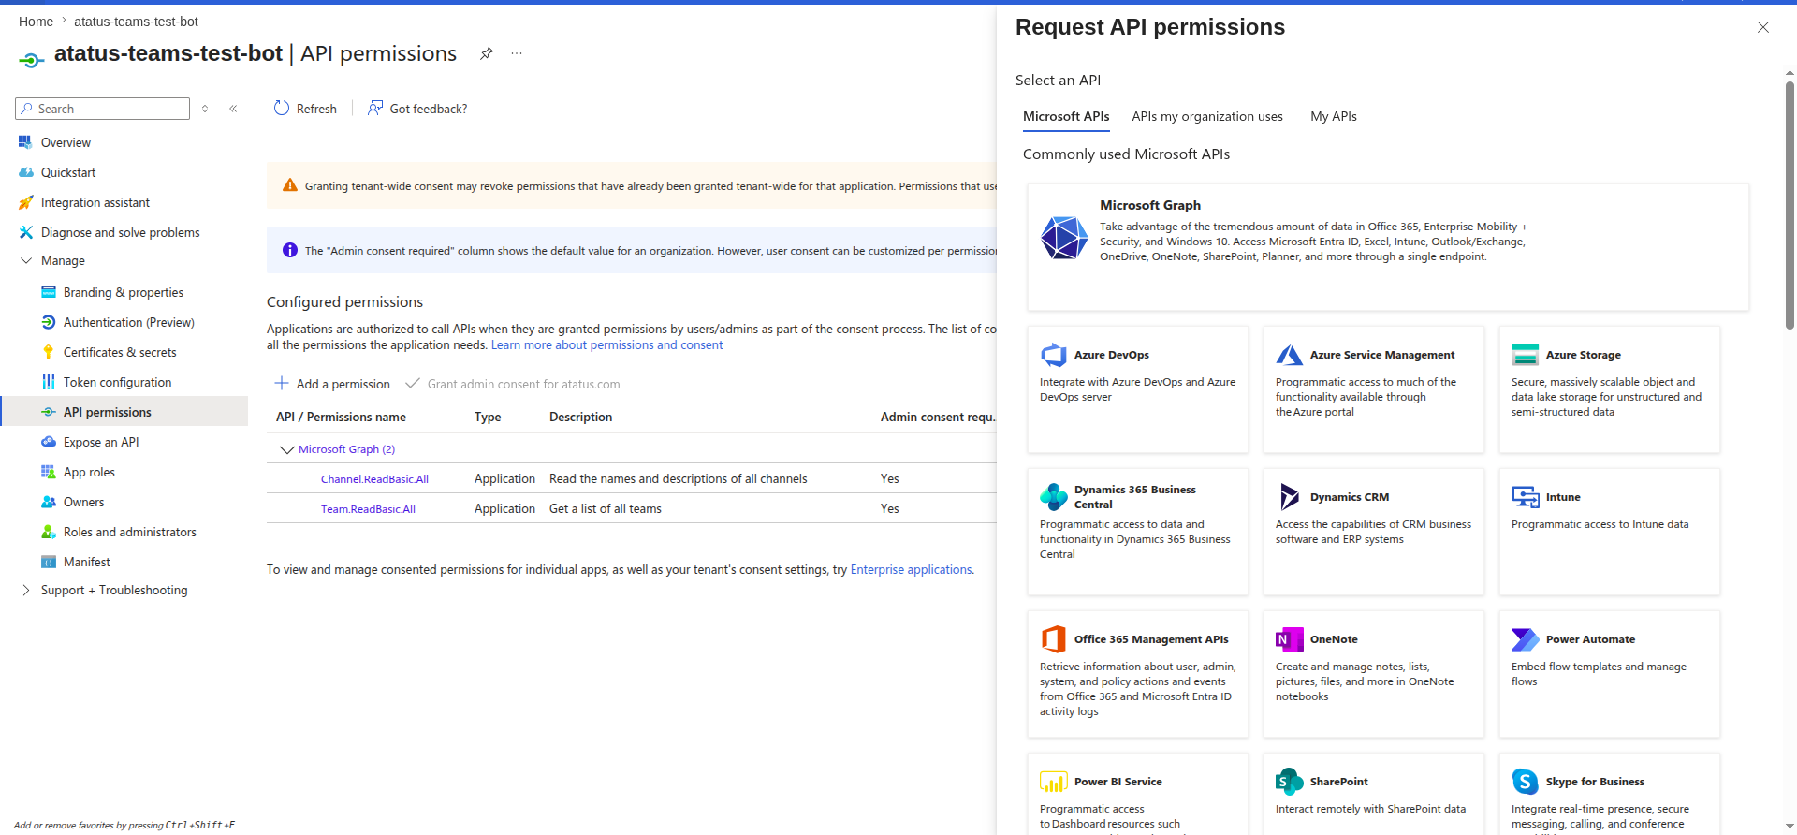
Task: Click the OneNote icon
Action: [x=1290, y=639]
